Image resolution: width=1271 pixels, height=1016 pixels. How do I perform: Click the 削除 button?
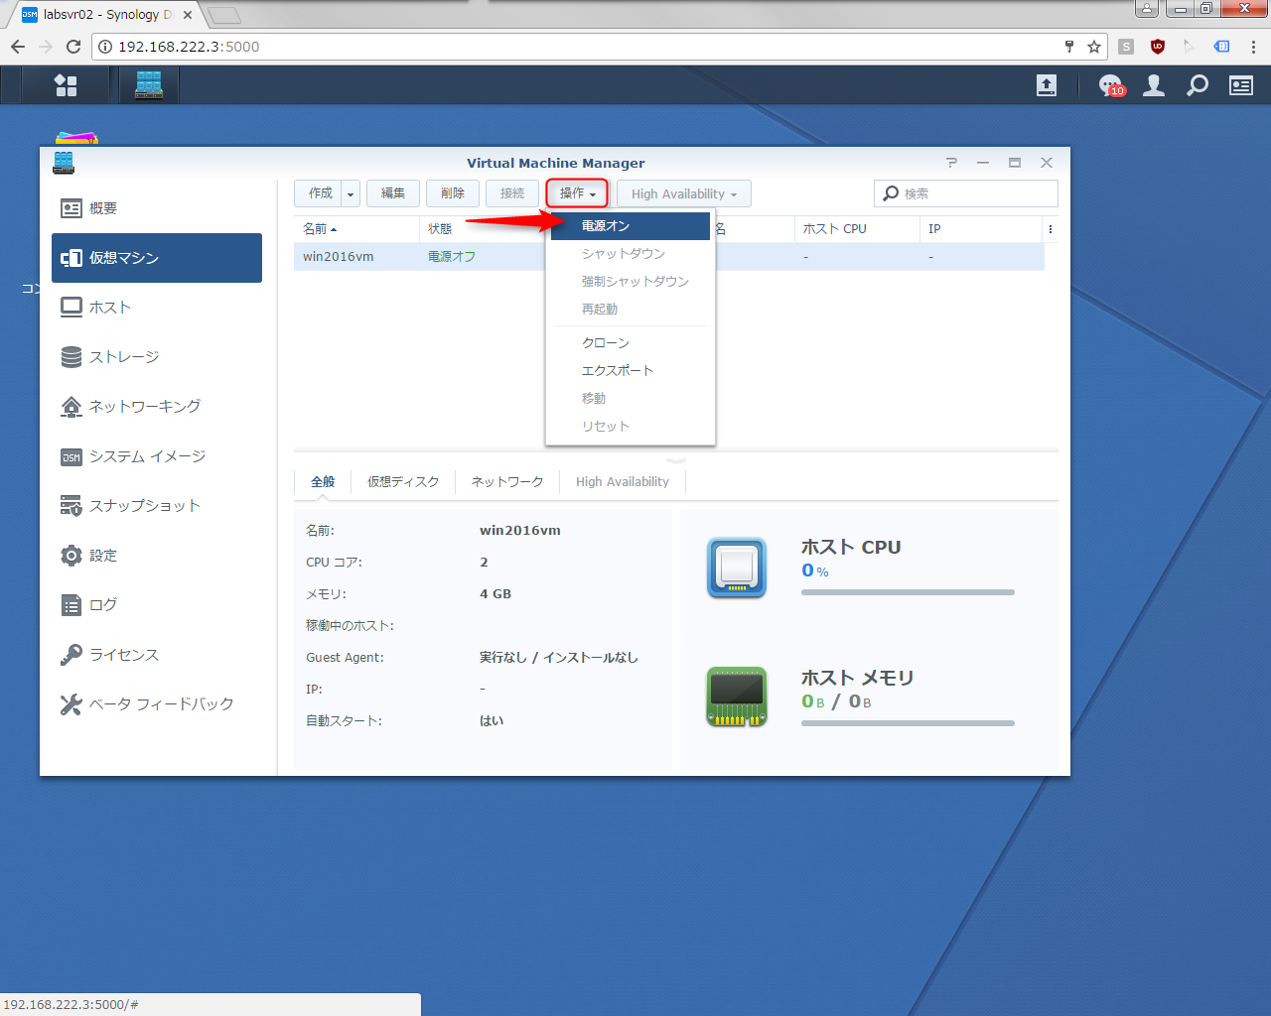pos(453,193)
